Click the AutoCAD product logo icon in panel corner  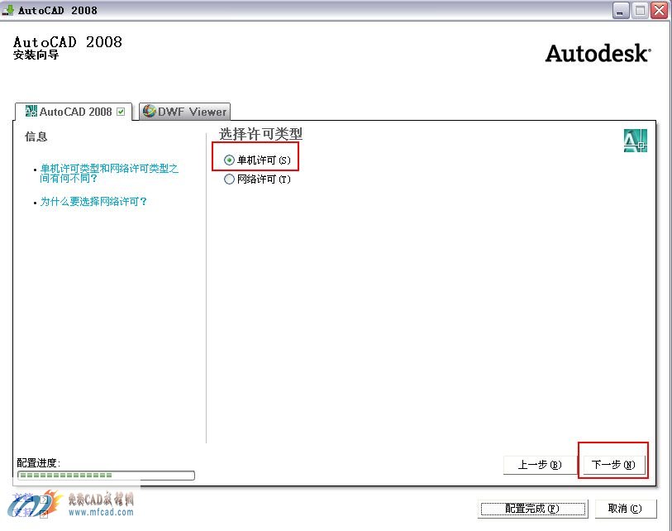pos(635,141)
